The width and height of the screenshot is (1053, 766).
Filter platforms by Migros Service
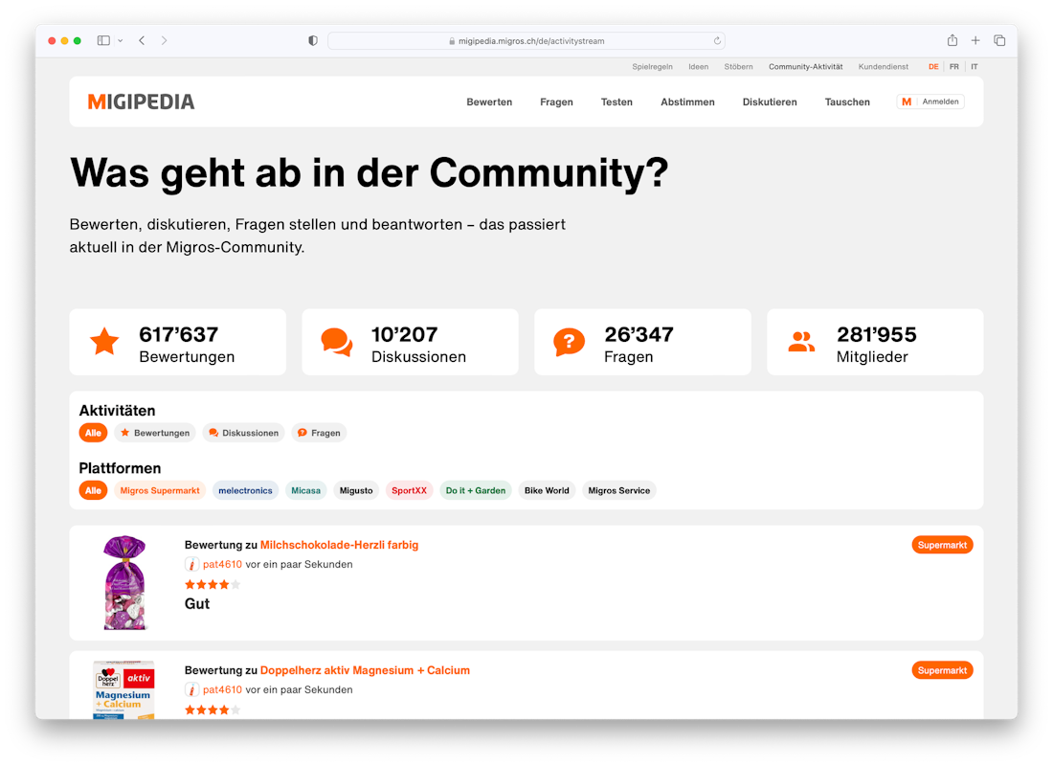coord(619,490)
